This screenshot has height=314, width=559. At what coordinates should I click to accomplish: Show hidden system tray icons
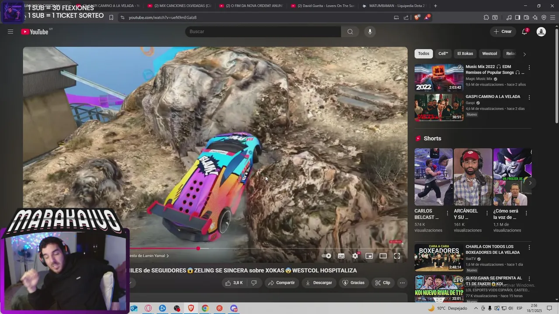[x=476, y=308]
